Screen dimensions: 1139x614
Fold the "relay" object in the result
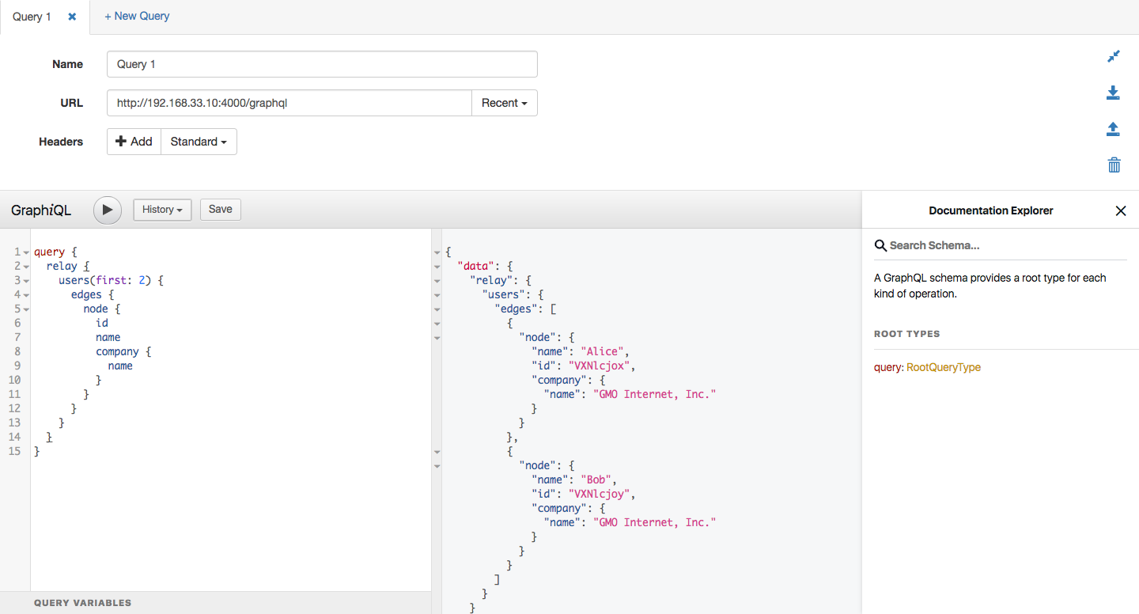pyautogui.click(x=437, y=281)
